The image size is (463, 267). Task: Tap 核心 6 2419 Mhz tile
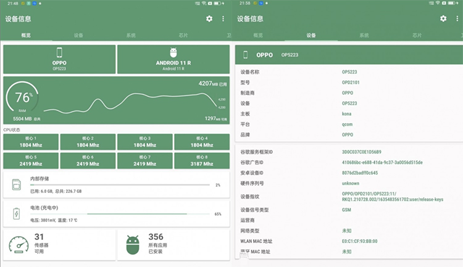[88, 161]
